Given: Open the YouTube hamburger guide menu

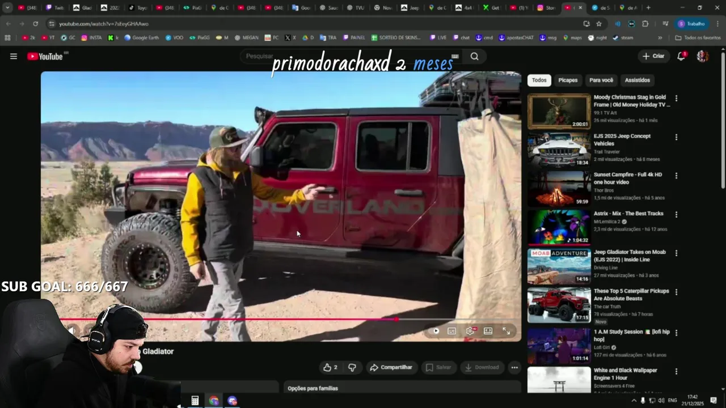Looking at the screenshot, I should coord(14,56).
